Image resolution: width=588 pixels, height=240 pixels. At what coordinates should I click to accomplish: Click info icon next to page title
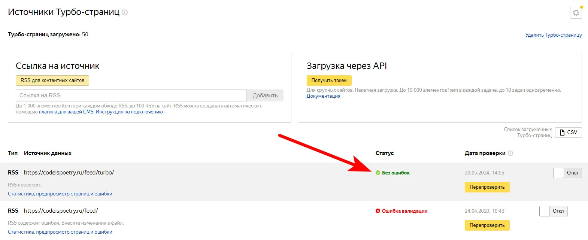coord(125,12)
